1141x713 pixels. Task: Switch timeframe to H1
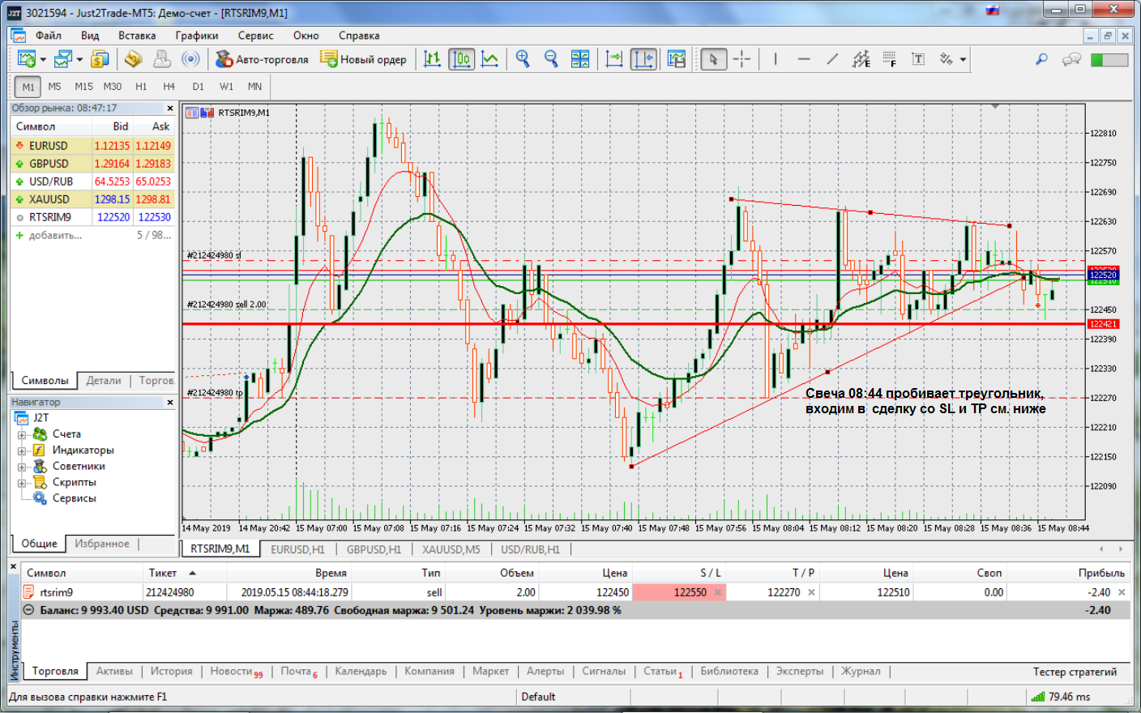pos(141,87)
